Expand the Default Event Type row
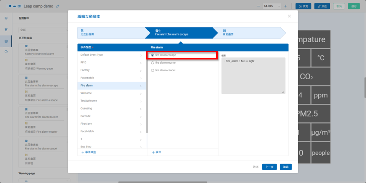 (111, 55)
